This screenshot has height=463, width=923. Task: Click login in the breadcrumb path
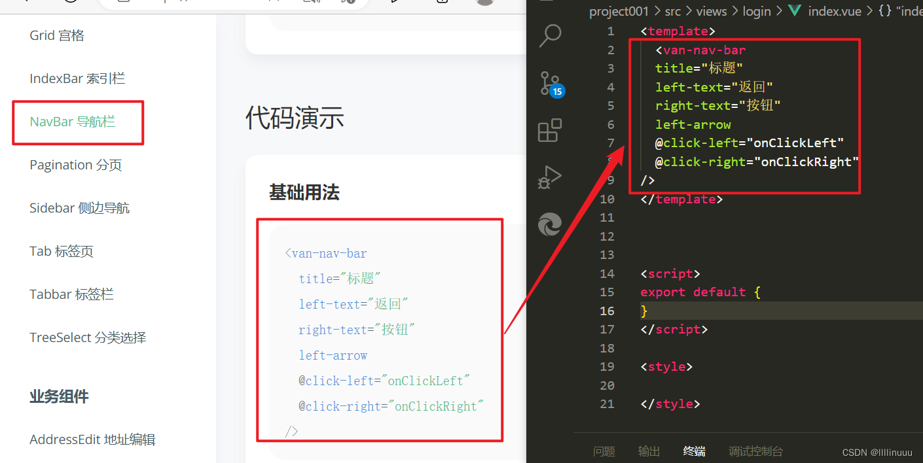[757, 11]
